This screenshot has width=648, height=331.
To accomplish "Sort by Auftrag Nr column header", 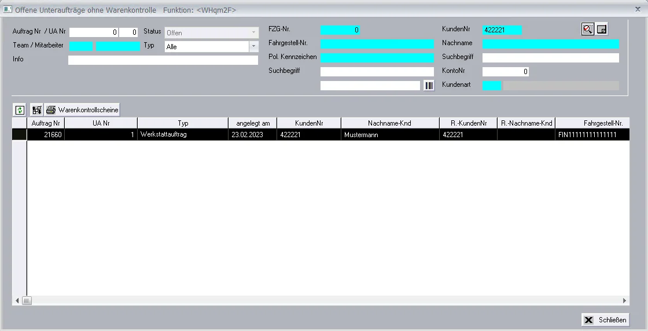I will tap(46, 123).
